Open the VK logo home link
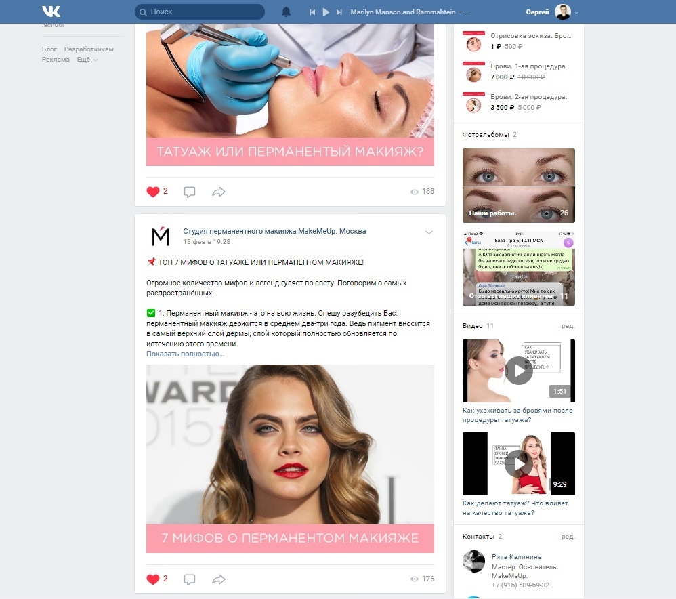This screenshot has height=599, width=676. [51, 12]
